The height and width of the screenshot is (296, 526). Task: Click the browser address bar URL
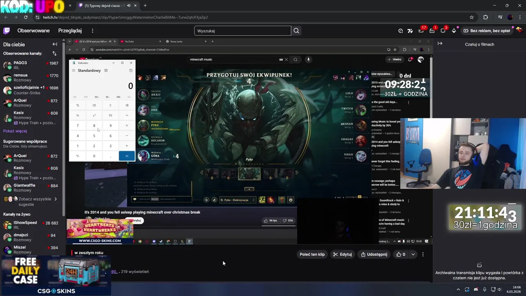(x=125, y=17)
